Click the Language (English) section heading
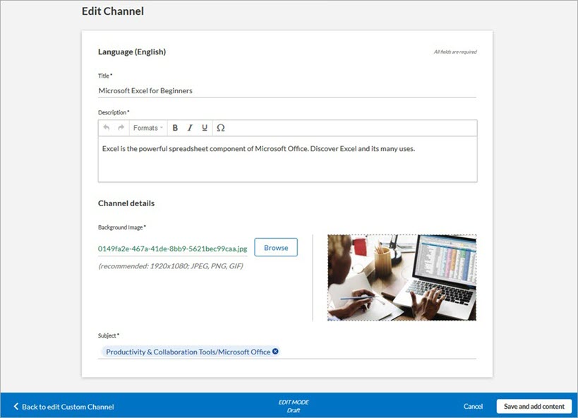 click(132, 52)
